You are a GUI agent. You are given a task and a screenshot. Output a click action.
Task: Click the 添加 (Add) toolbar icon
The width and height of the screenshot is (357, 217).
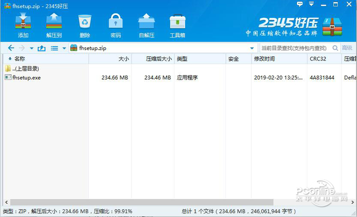(x=23, y=21)
